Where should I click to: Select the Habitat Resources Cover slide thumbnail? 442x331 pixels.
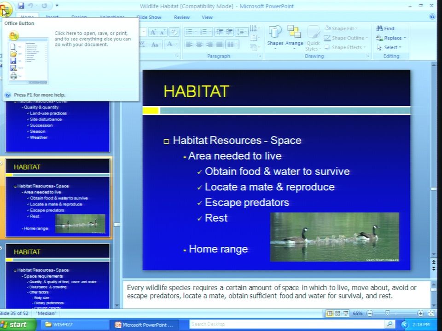(x=58, y=126)
